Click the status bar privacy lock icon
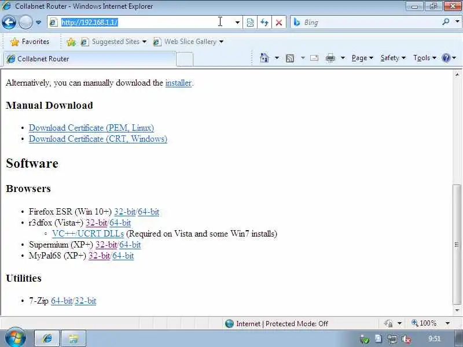Viewport: 463px width, 347px height. [x=388, y=324]
